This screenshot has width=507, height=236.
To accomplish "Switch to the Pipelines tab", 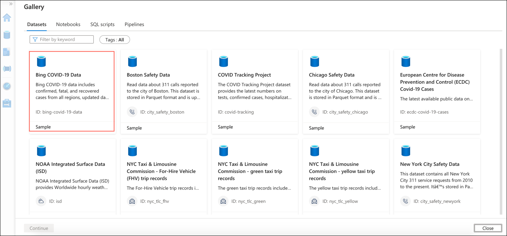I will [134, 25].
